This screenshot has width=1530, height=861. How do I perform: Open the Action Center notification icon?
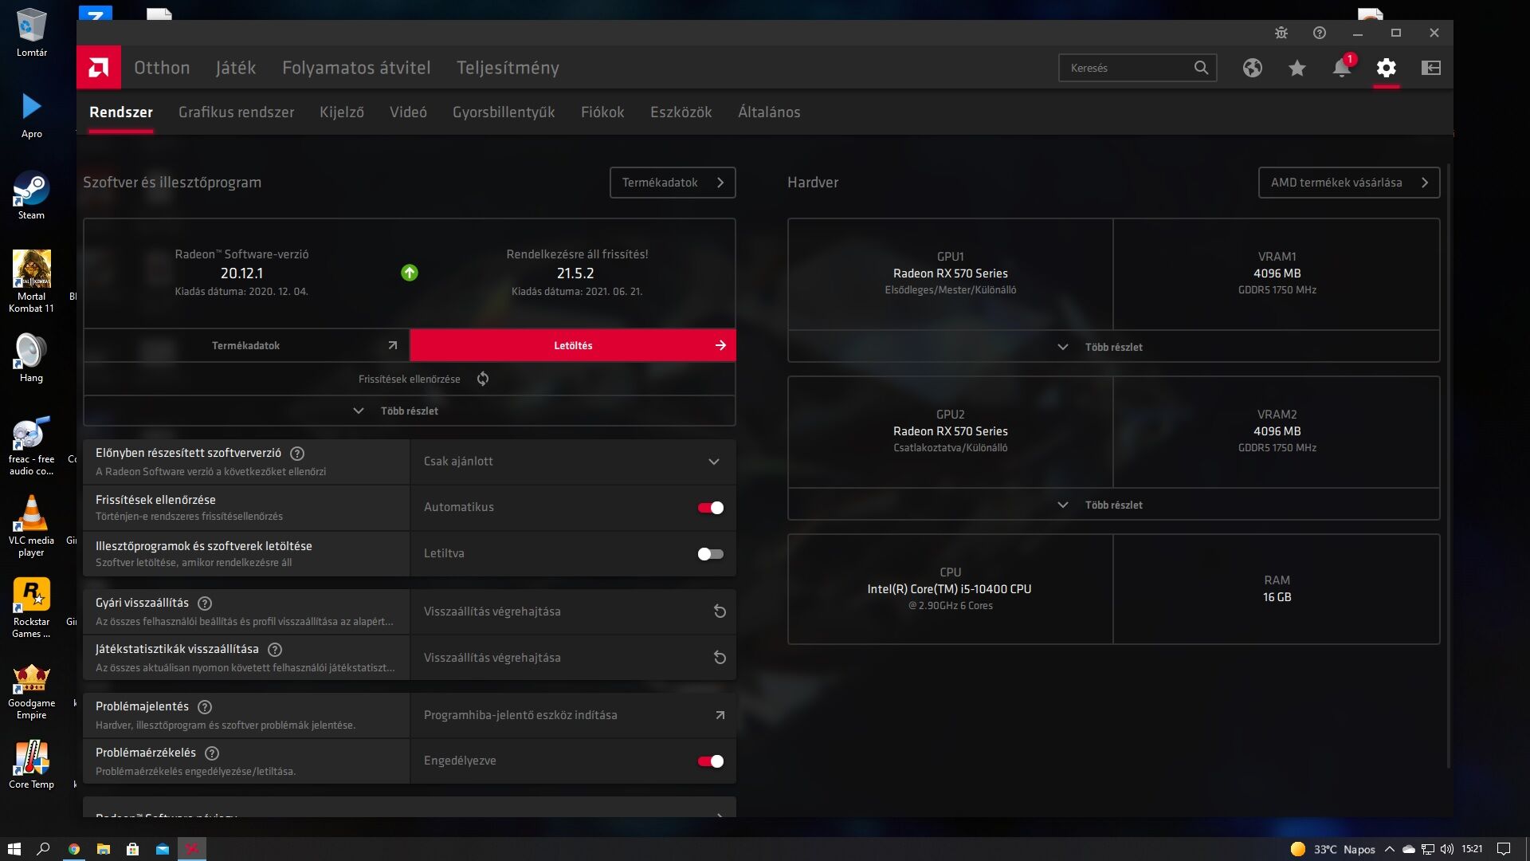(x=1504, y=849)
